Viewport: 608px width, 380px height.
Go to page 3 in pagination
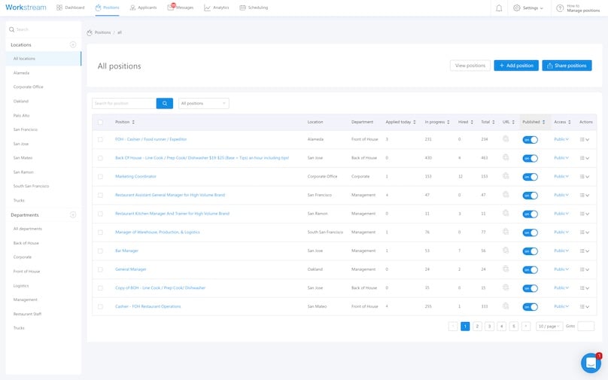[x=489, y=326]
